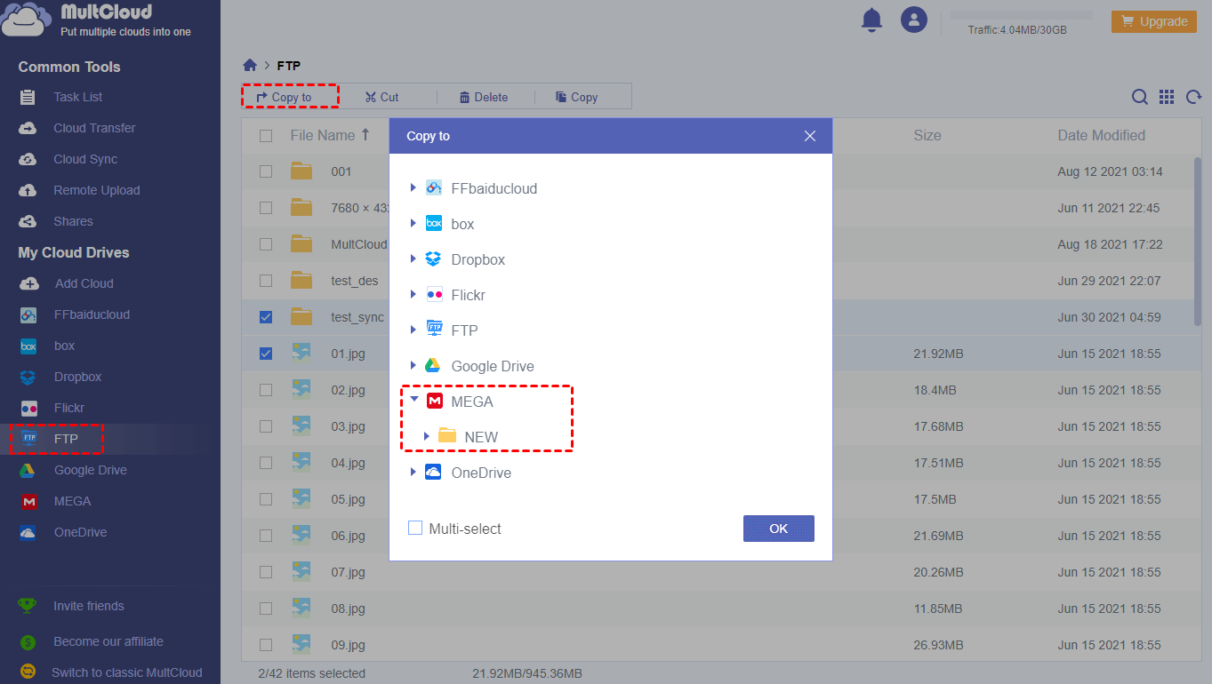The width and height of the screenshot is (1212, 684).
Task: Expand the NEW folder arrow under MEGA
Action: tap(427, 436)
